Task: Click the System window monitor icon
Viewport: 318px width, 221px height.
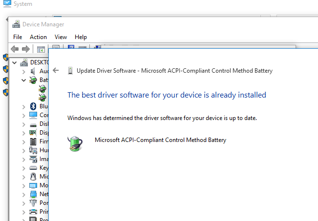Action: [7, 3]
